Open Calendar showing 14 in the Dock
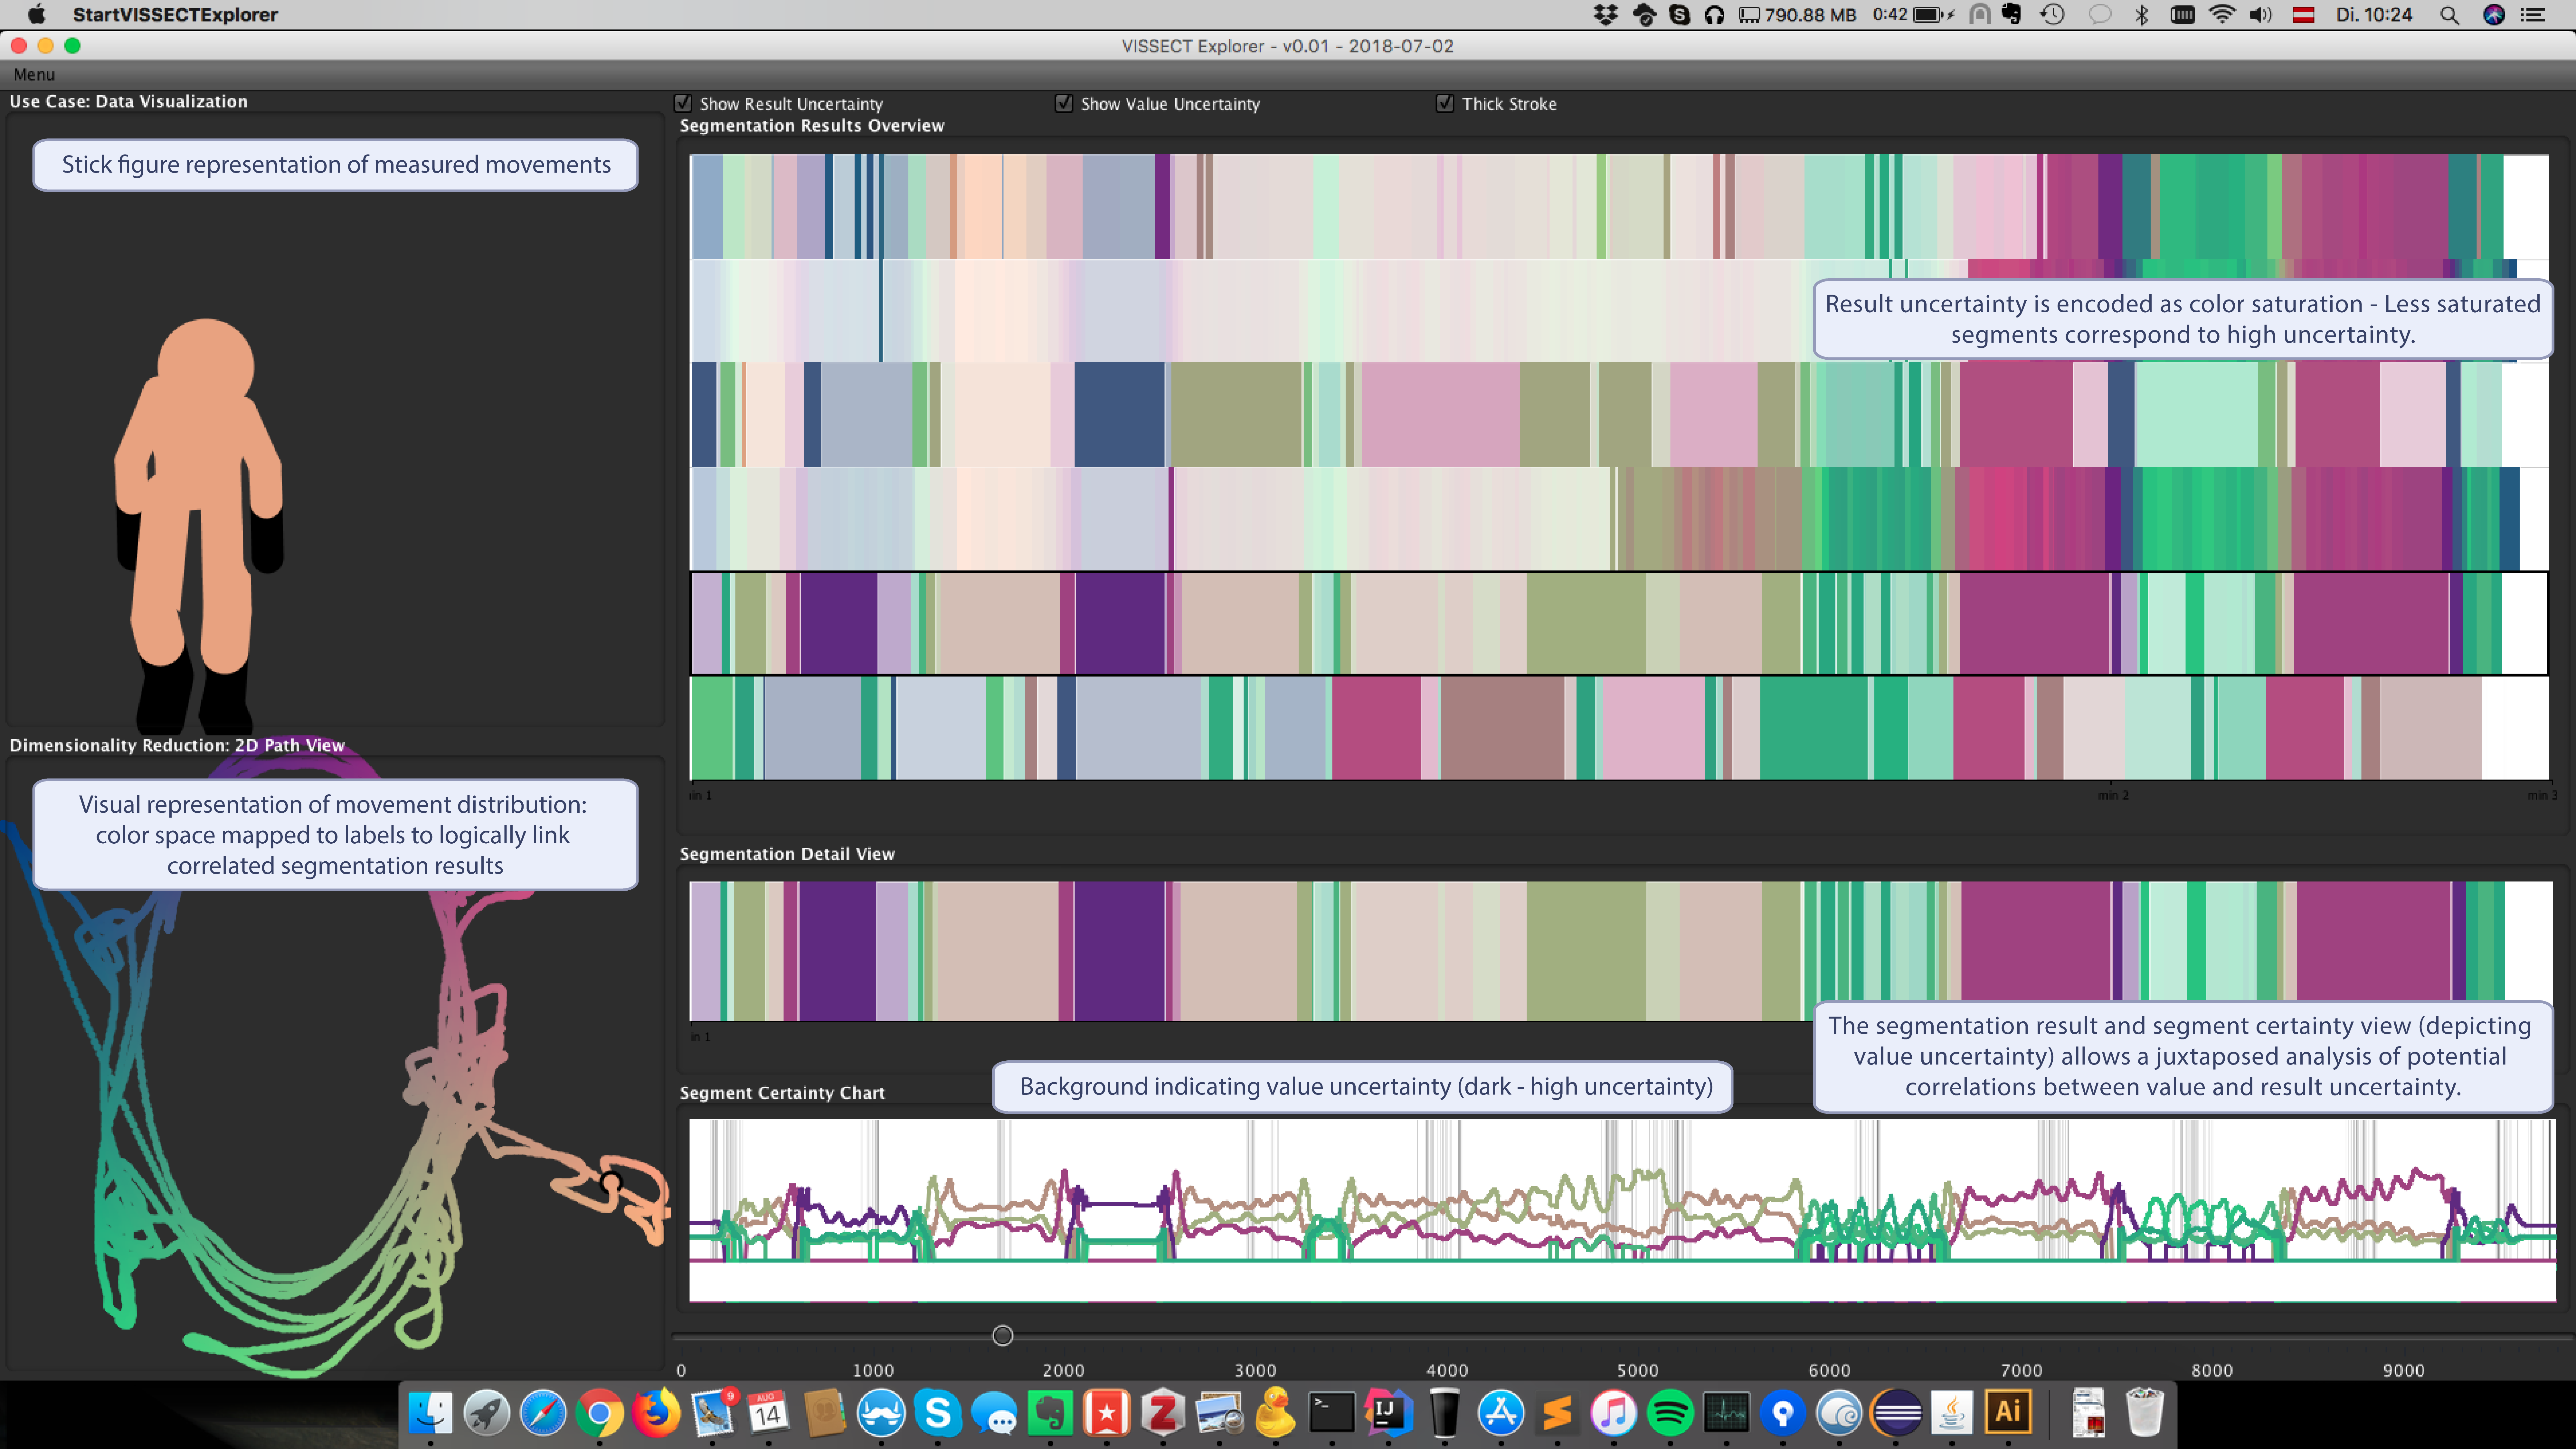The width and height of the screenshot is (2576, 1449). point(768,1413)
